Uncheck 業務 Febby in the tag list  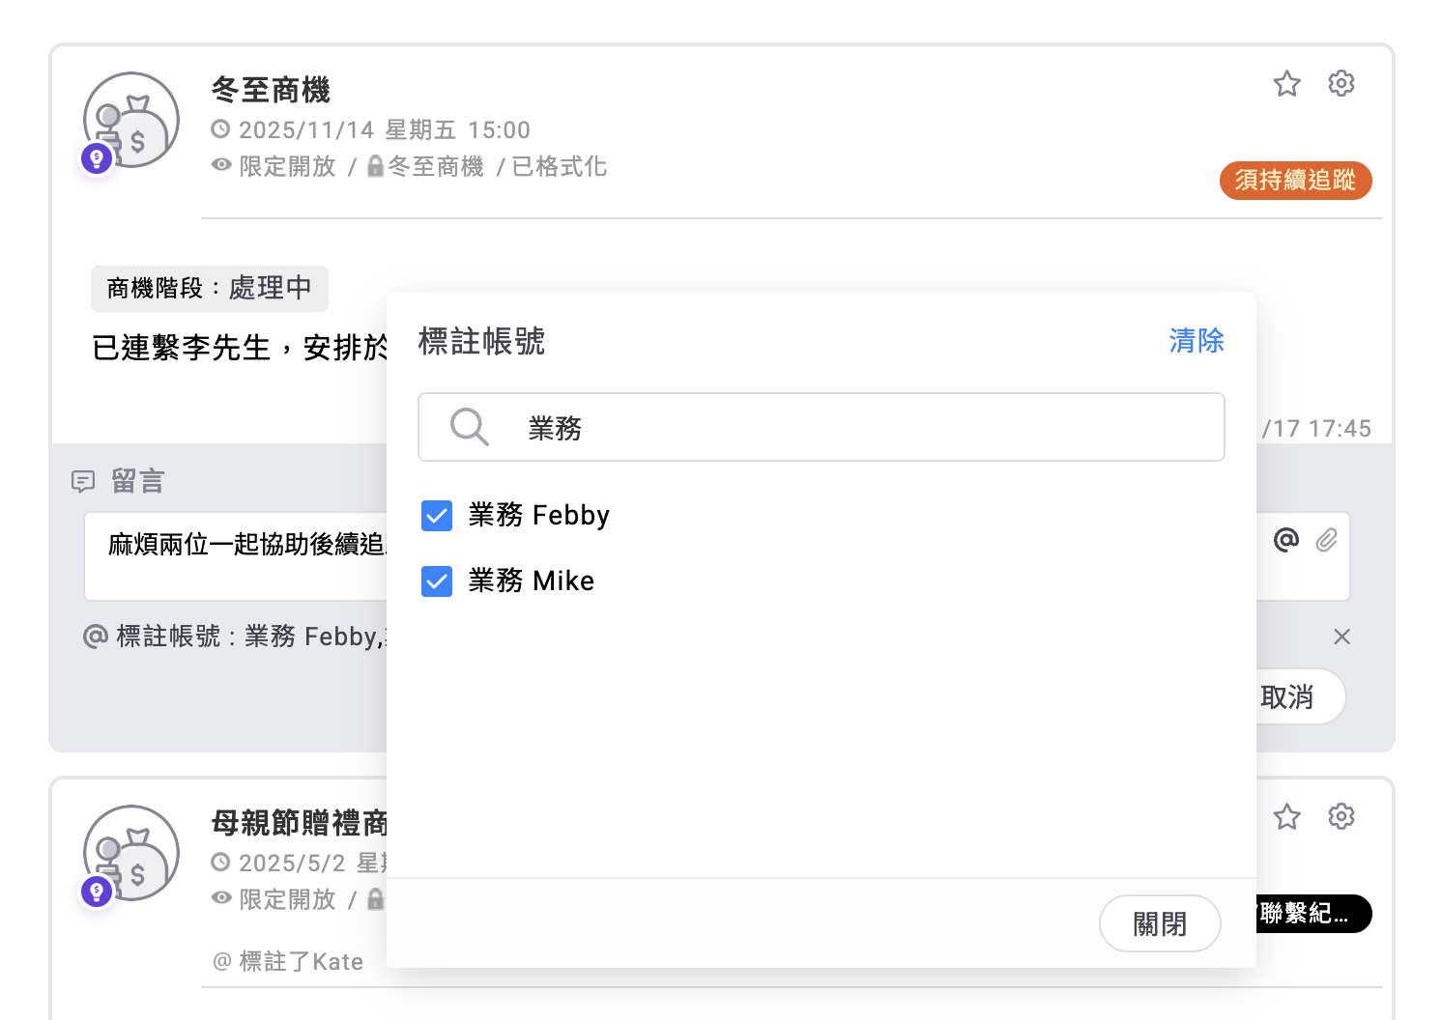tap(437, 516)
